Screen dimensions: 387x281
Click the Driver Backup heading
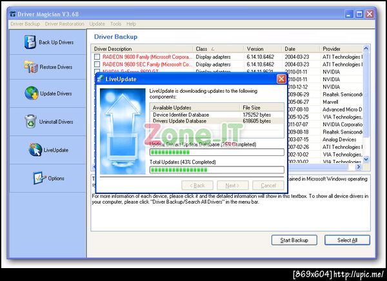click(x=115, y=37)
